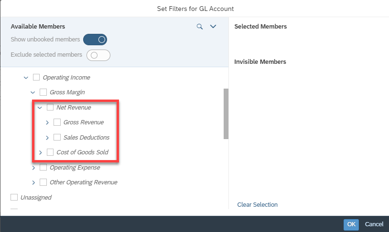Viewport: 389px width, 232px height.
Task: Confirm filters with the OK button
Action: tap(351, 224)
